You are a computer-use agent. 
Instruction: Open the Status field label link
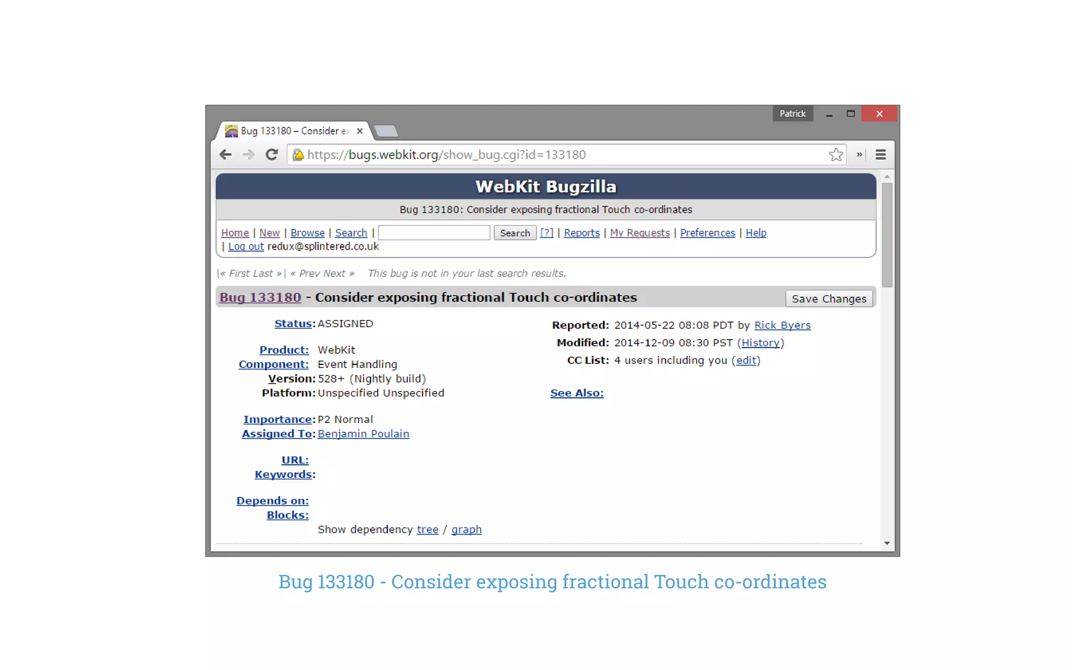[293, 323]
